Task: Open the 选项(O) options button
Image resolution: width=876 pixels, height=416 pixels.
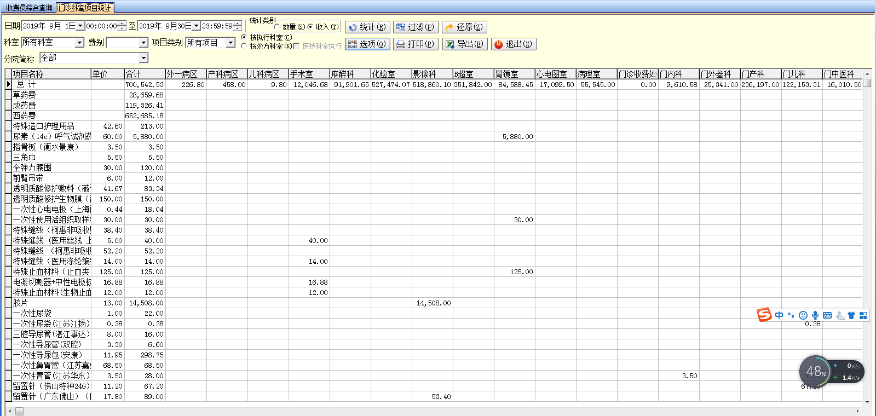Action: pyautogui.click(x=367, y=44)
